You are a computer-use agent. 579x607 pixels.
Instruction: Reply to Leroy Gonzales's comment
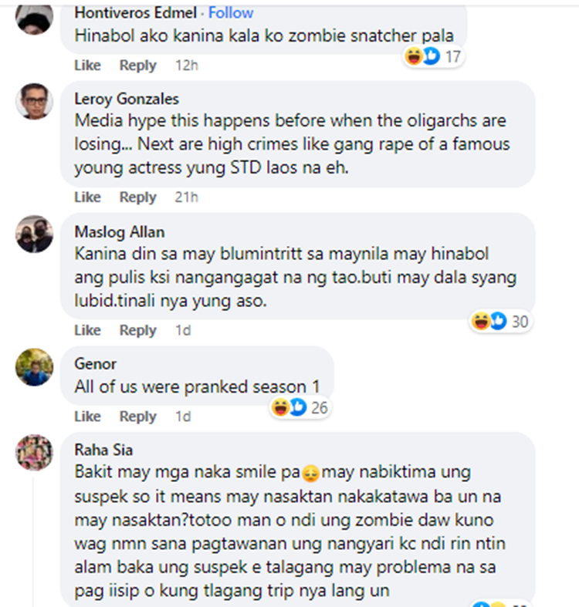(x=138, y=197)
